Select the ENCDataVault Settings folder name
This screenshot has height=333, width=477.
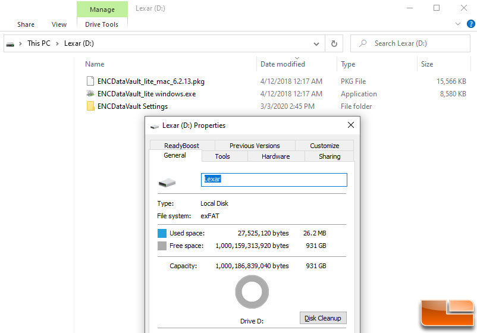pos(133,106)
